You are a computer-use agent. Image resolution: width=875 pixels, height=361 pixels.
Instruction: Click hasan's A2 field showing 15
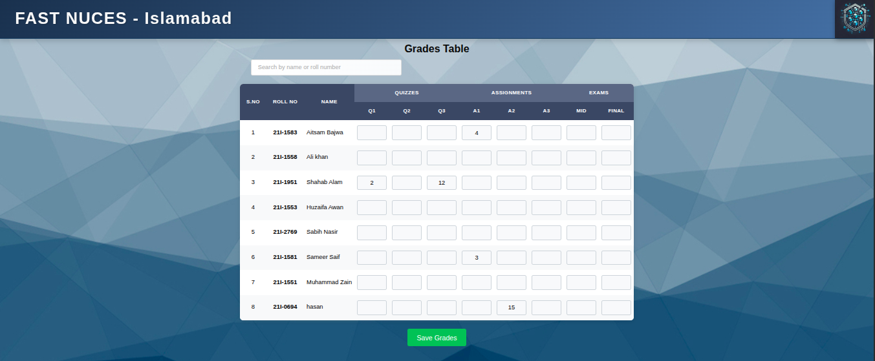[512, 307]
